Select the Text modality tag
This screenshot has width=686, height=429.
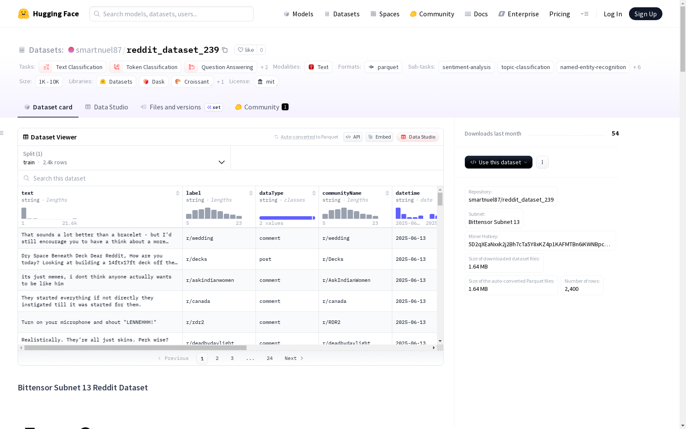click(318, 67)
